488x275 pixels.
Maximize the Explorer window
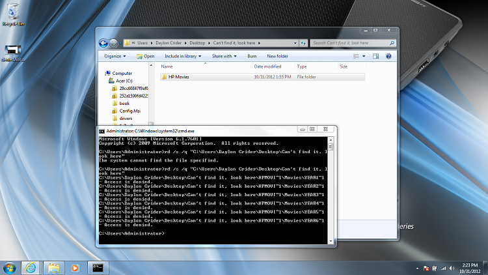click(375, 30)
